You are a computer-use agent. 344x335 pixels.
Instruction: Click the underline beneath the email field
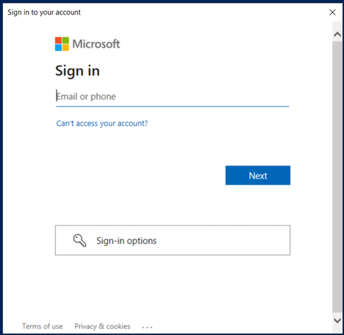click(173, 106)
